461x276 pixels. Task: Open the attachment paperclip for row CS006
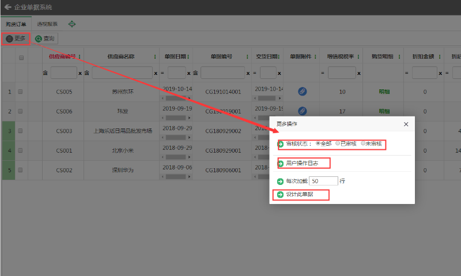(x=303, y=111)
